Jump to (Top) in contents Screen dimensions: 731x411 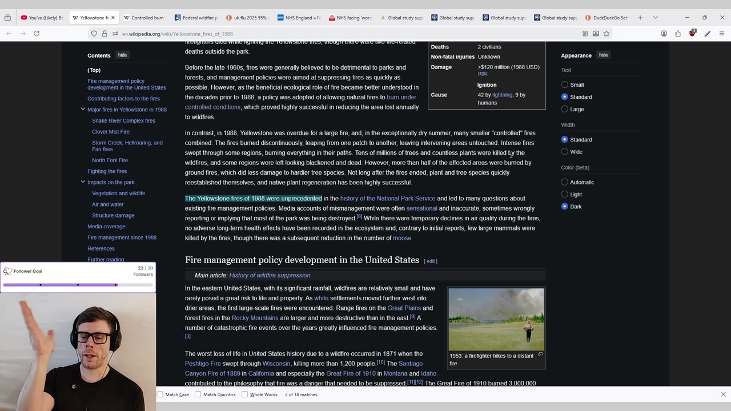pos(94,70)
